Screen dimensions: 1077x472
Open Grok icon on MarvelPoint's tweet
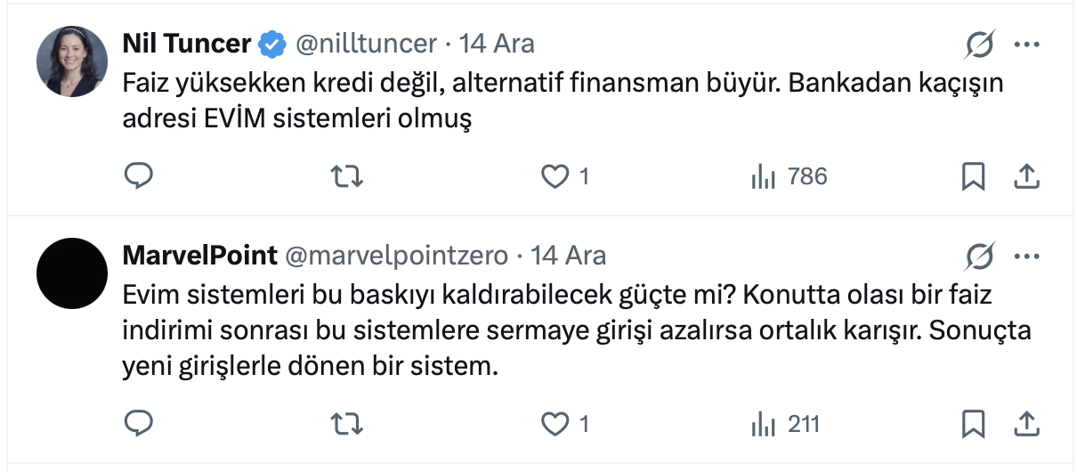point(979,256)
